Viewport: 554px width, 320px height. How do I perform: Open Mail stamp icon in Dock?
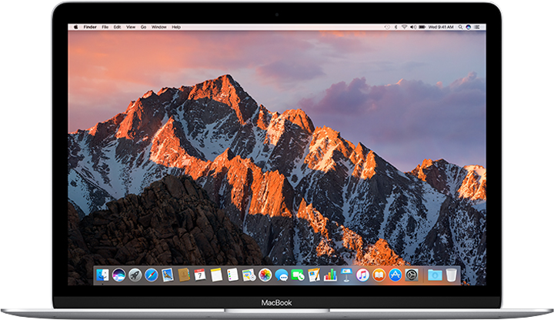(168, 275)
